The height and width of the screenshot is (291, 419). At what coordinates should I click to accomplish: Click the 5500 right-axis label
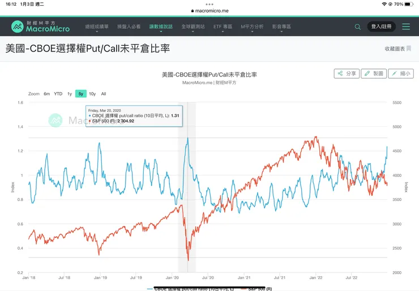[397, 102]
